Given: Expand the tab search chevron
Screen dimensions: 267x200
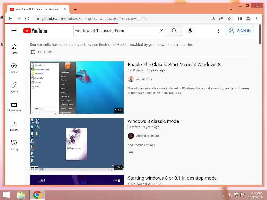Looking at the screenshot, I should point(231,9).
